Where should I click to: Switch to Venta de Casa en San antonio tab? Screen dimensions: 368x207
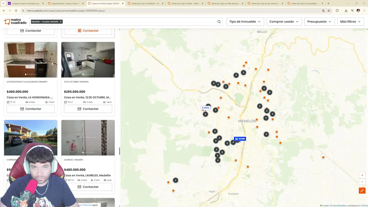click(x=265, y=3)
